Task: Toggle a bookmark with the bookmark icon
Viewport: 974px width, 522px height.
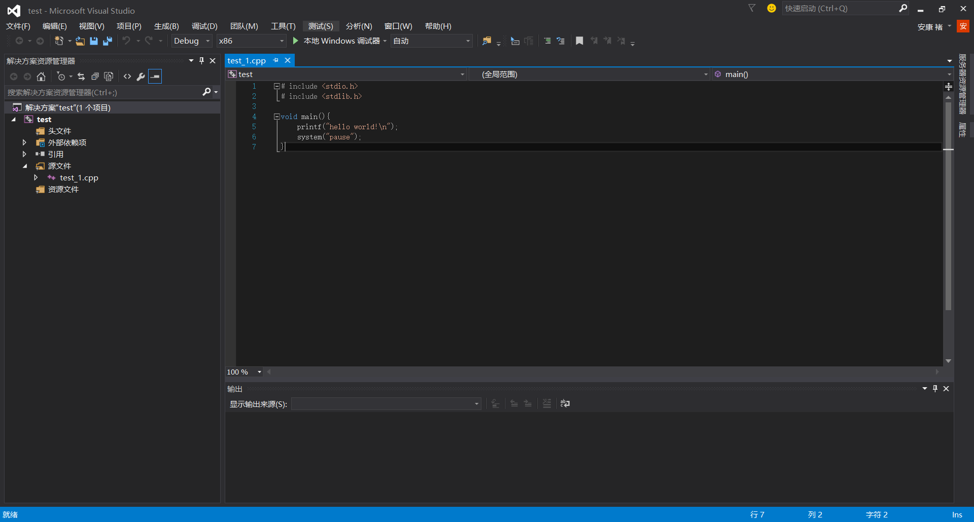Action: click(x=579, y=41)
